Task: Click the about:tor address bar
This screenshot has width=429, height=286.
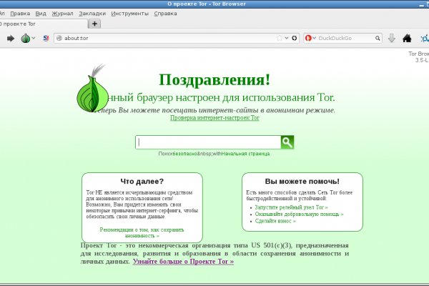Action: (x=164, y=38)
